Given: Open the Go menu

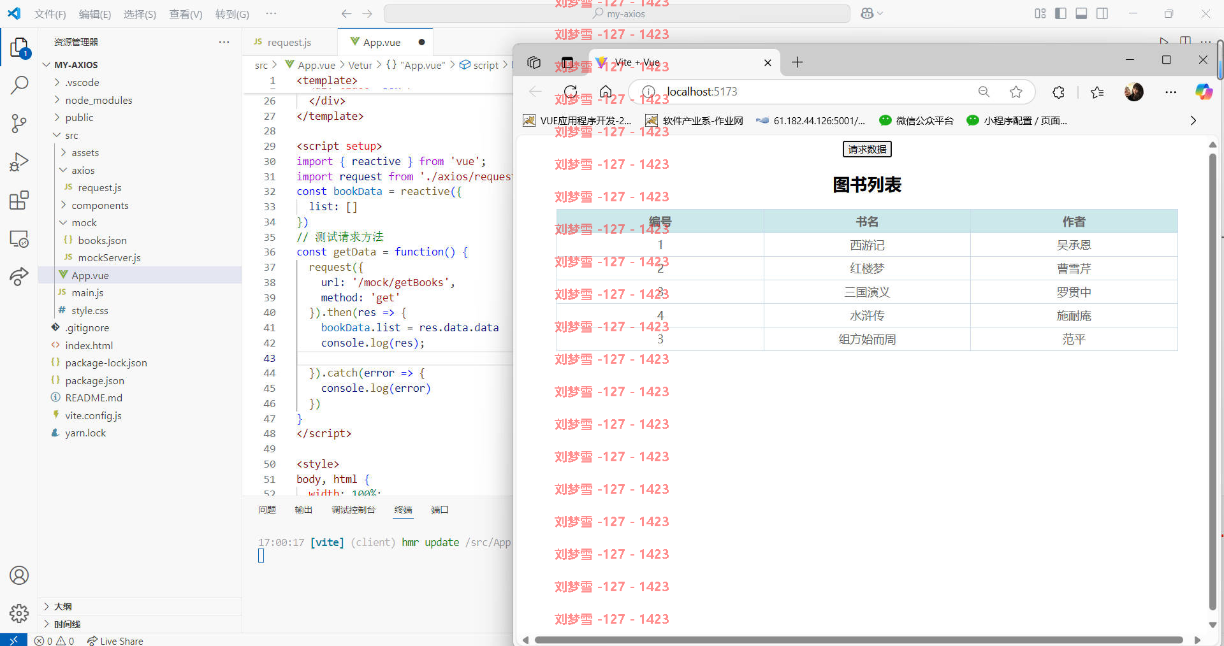Looking at the screenshot, I should click(x=232, y=14).
